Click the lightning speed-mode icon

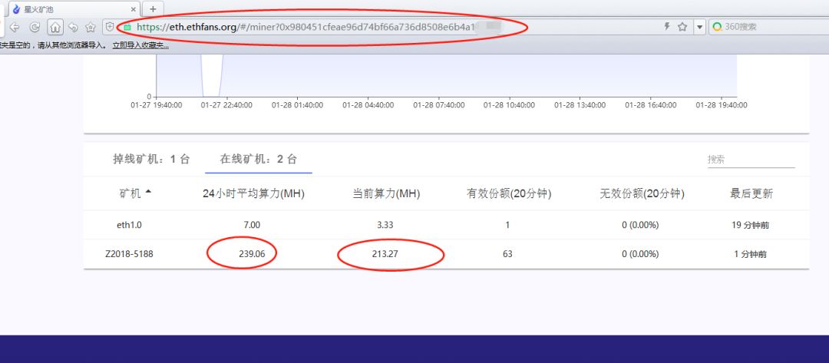(667, 26)
